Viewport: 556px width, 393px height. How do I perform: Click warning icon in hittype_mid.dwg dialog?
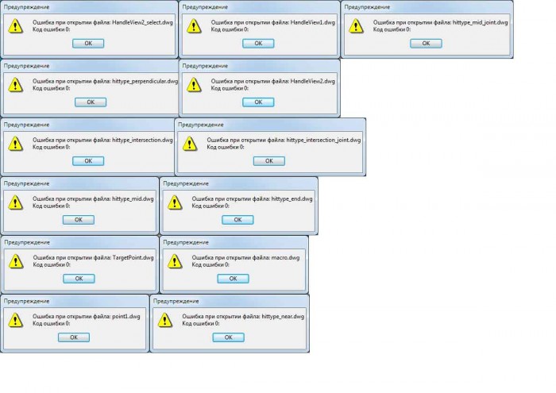click(16, 202)
